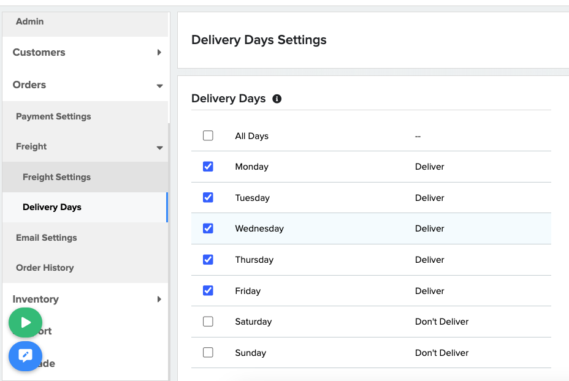This screenshot has width=569, height=381.
Task: Uncheck the Wednesday checkbox
Action: pos(208,228)
